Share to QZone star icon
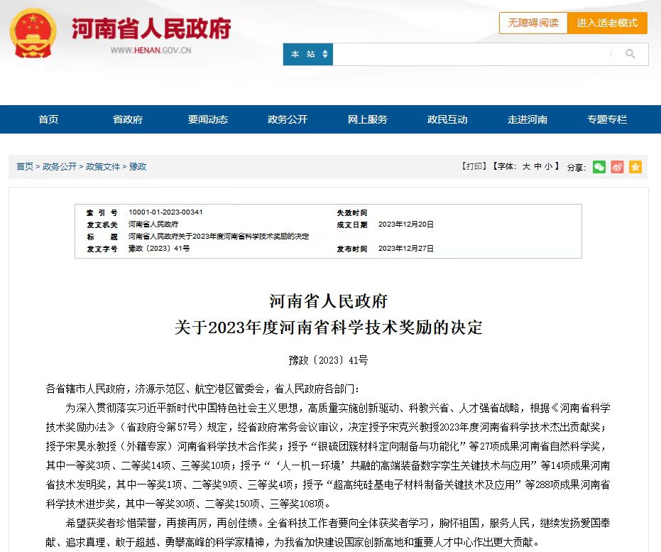This screenshot has width=661, height=552. (635, 167)
